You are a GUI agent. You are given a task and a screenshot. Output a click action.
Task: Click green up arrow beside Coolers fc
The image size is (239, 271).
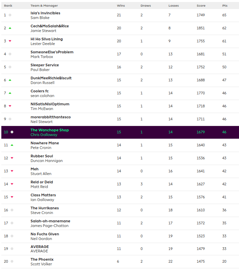[10, 93]
